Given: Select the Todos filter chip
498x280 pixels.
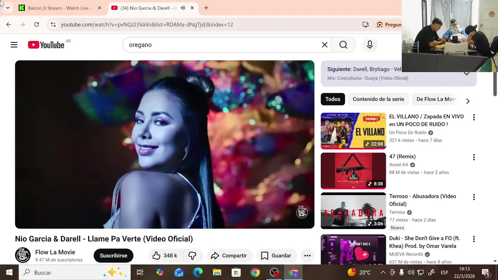Looking at the screenshot, I should click(x=333, y=99).
